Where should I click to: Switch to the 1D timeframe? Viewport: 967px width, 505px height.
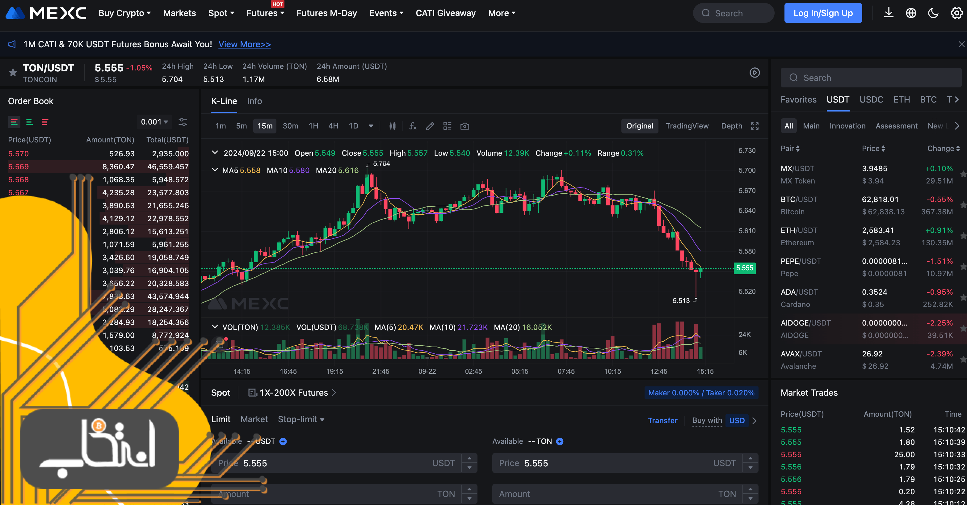click(353, 126)
